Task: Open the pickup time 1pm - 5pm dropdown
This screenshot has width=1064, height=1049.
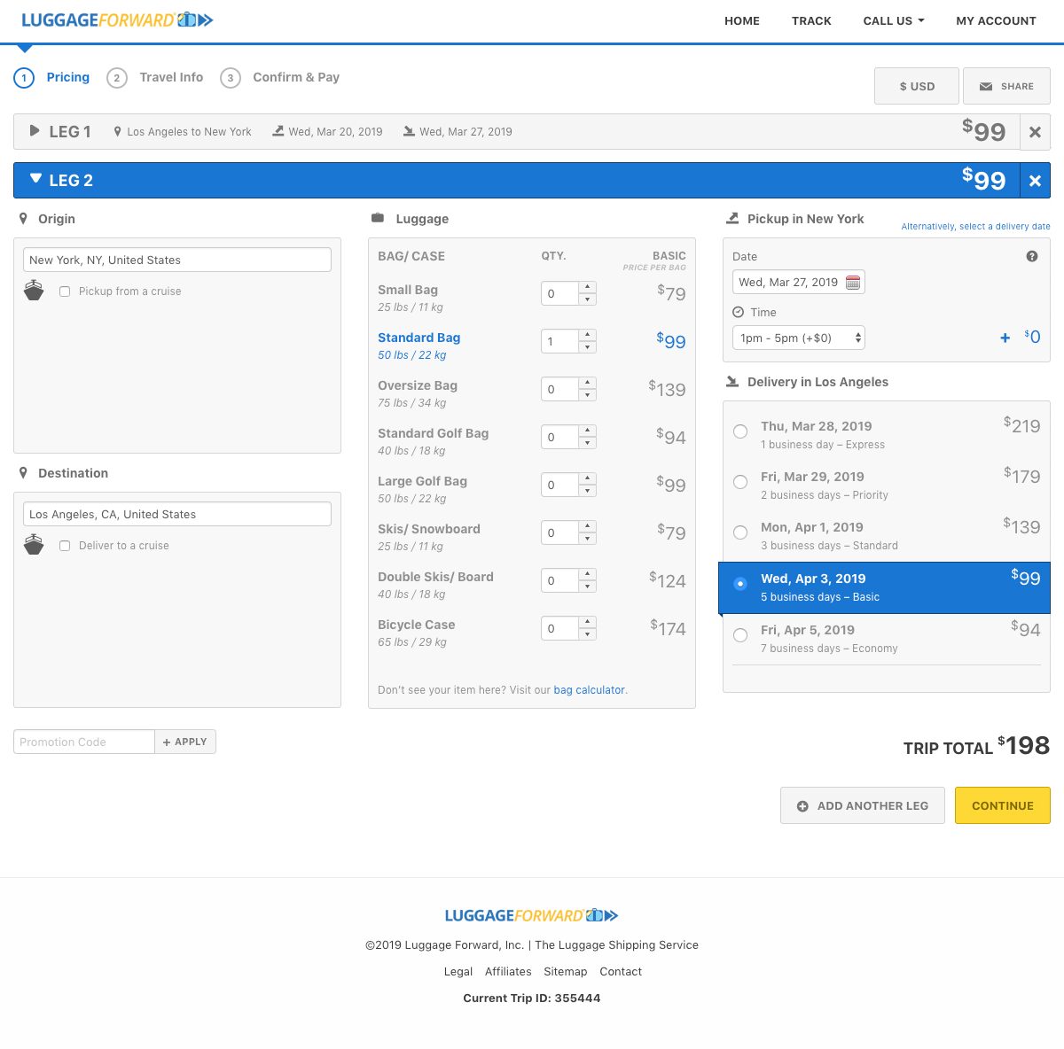Action: point(799,338)
